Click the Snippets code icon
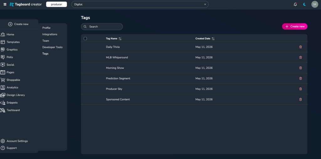This screenshot has height=159, width=321. click(3, 102)
